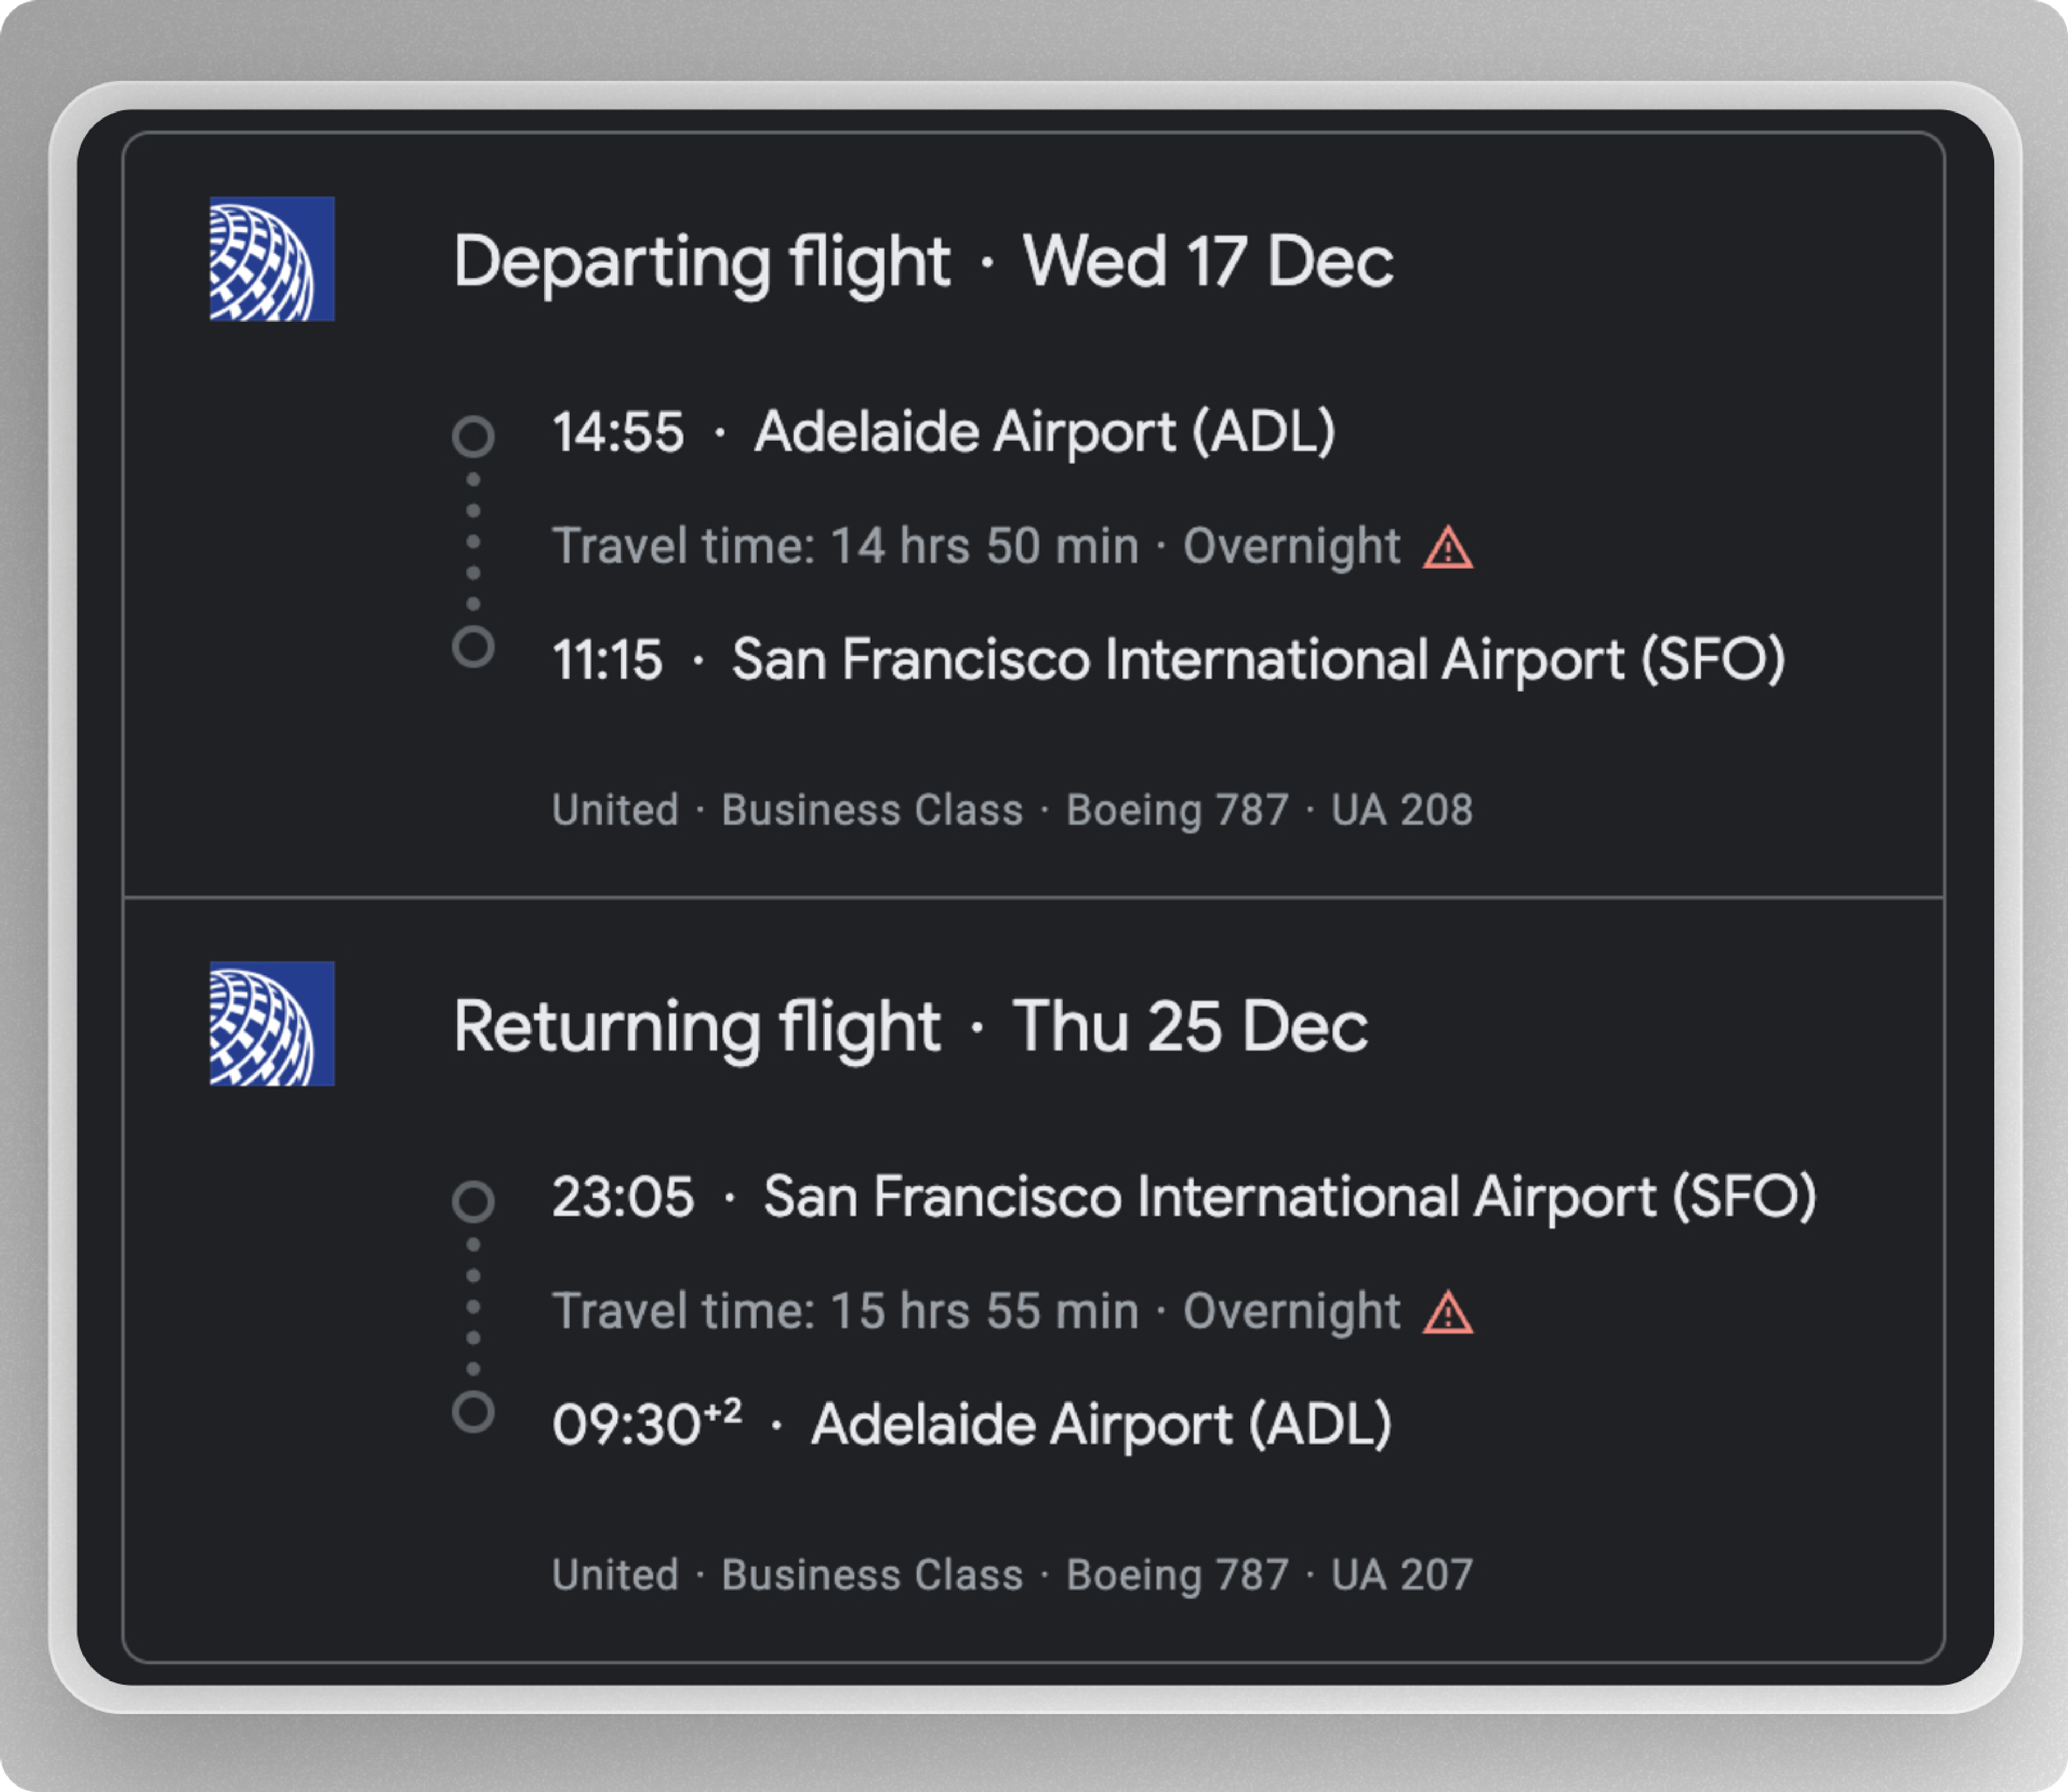The width and height of the screenshot is (2068, 1792).
Task: Click the 09:30 +2 arrival time
Action: click(x=647, y=1421)
